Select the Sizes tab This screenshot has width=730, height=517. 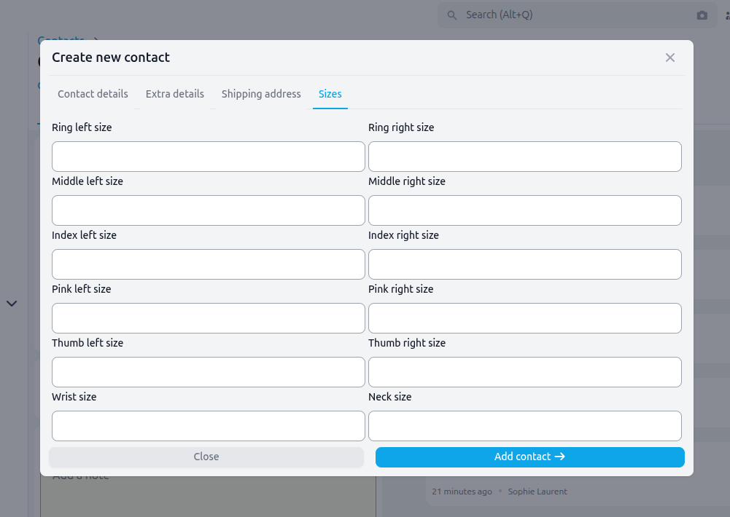tap(330, 94)
